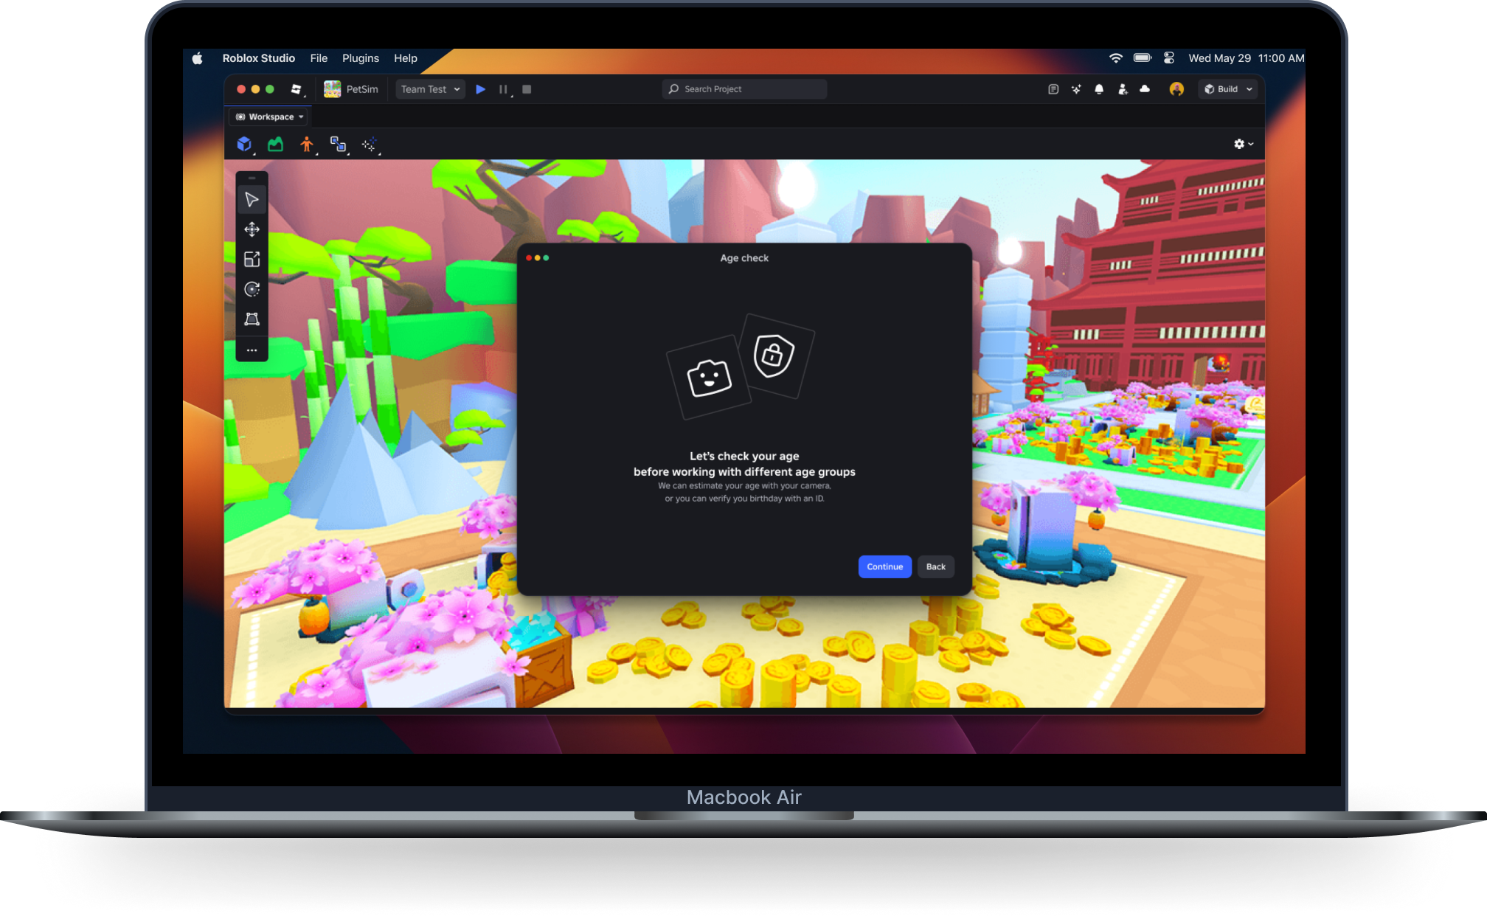Open the AI assistant sparkle icon

(x=1076, y=89)
